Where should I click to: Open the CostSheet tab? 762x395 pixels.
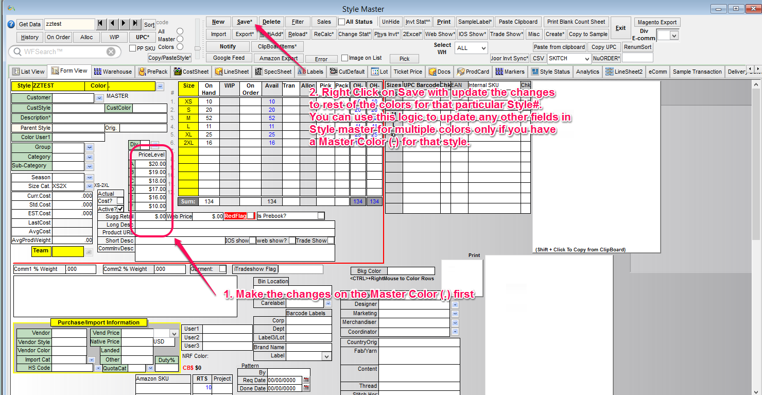point(192,72)
